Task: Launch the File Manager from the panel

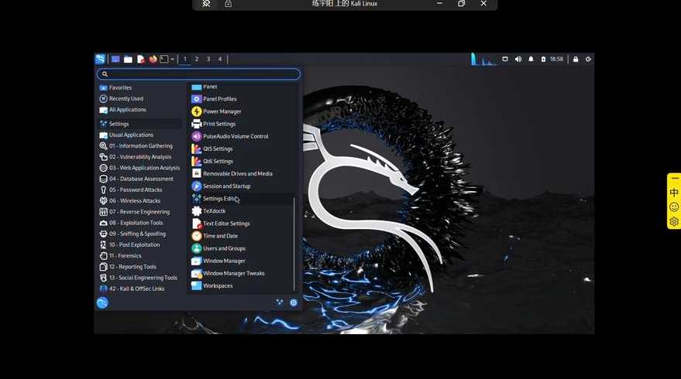Action: tap(128, 60)
